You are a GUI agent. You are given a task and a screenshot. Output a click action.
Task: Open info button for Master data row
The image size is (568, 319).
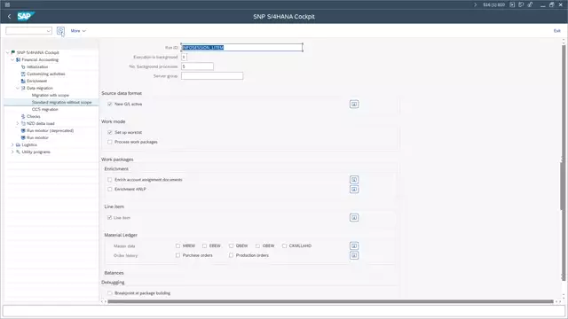point(354,246)
